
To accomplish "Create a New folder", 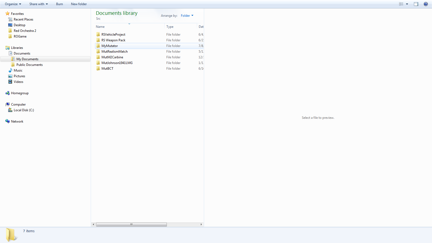I will click(x=79, y=4).
